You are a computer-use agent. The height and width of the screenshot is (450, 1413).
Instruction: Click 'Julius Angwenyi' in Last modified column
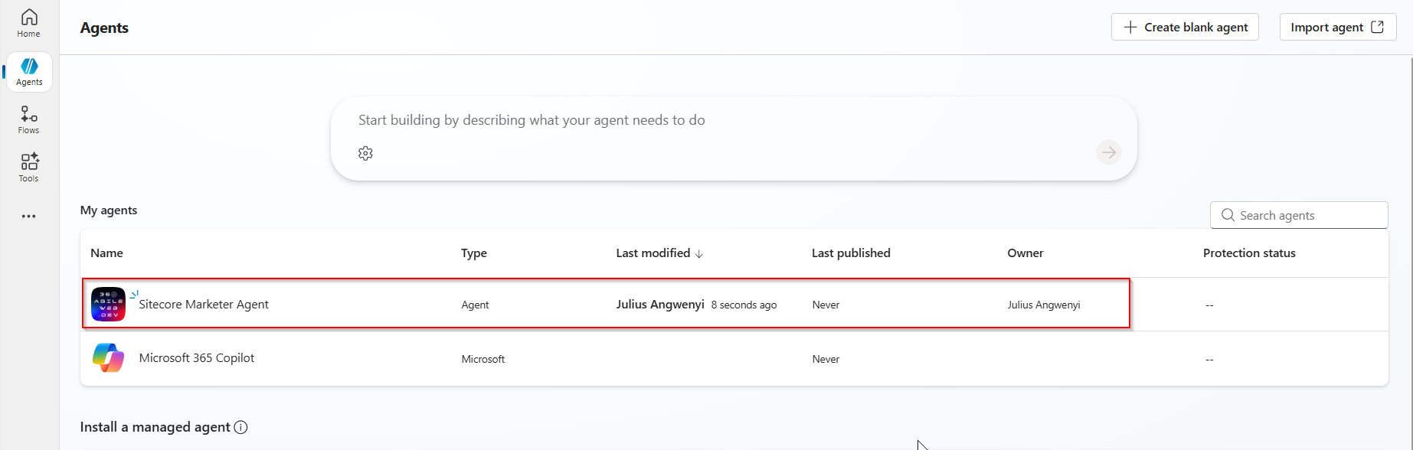click(660, 305)
